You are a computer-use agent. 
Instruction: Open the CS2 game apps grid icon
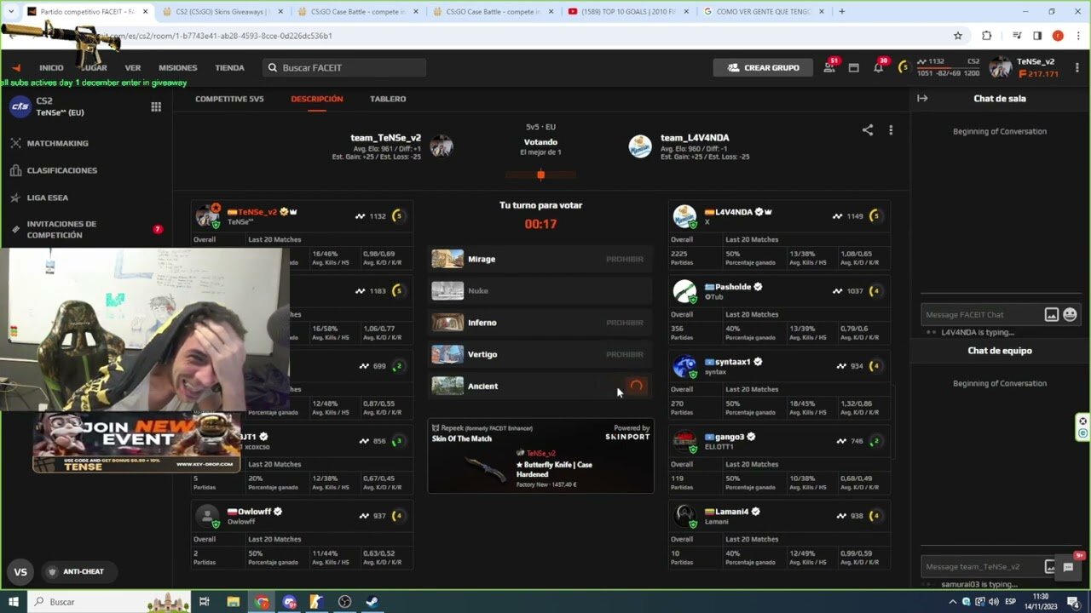156,106
